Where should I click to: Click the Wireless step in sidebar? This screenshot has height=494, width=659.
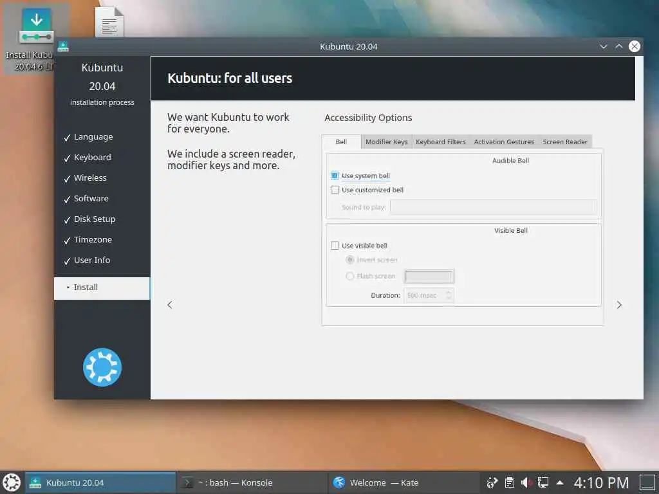pyautogui.click(x=90, y=178)
